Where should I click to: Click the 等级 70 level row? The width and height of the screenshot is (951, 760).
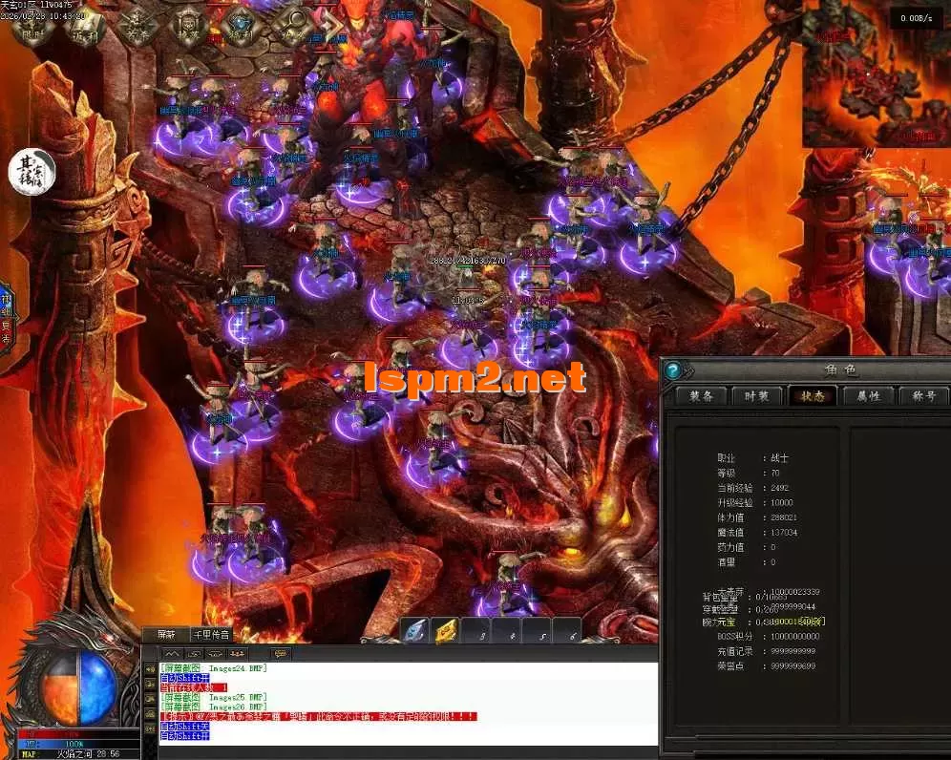click(x=748, y=473)
